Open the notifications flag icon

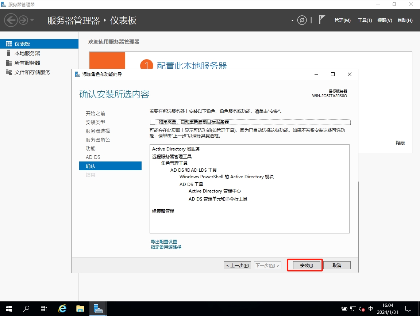pos(321,20)
